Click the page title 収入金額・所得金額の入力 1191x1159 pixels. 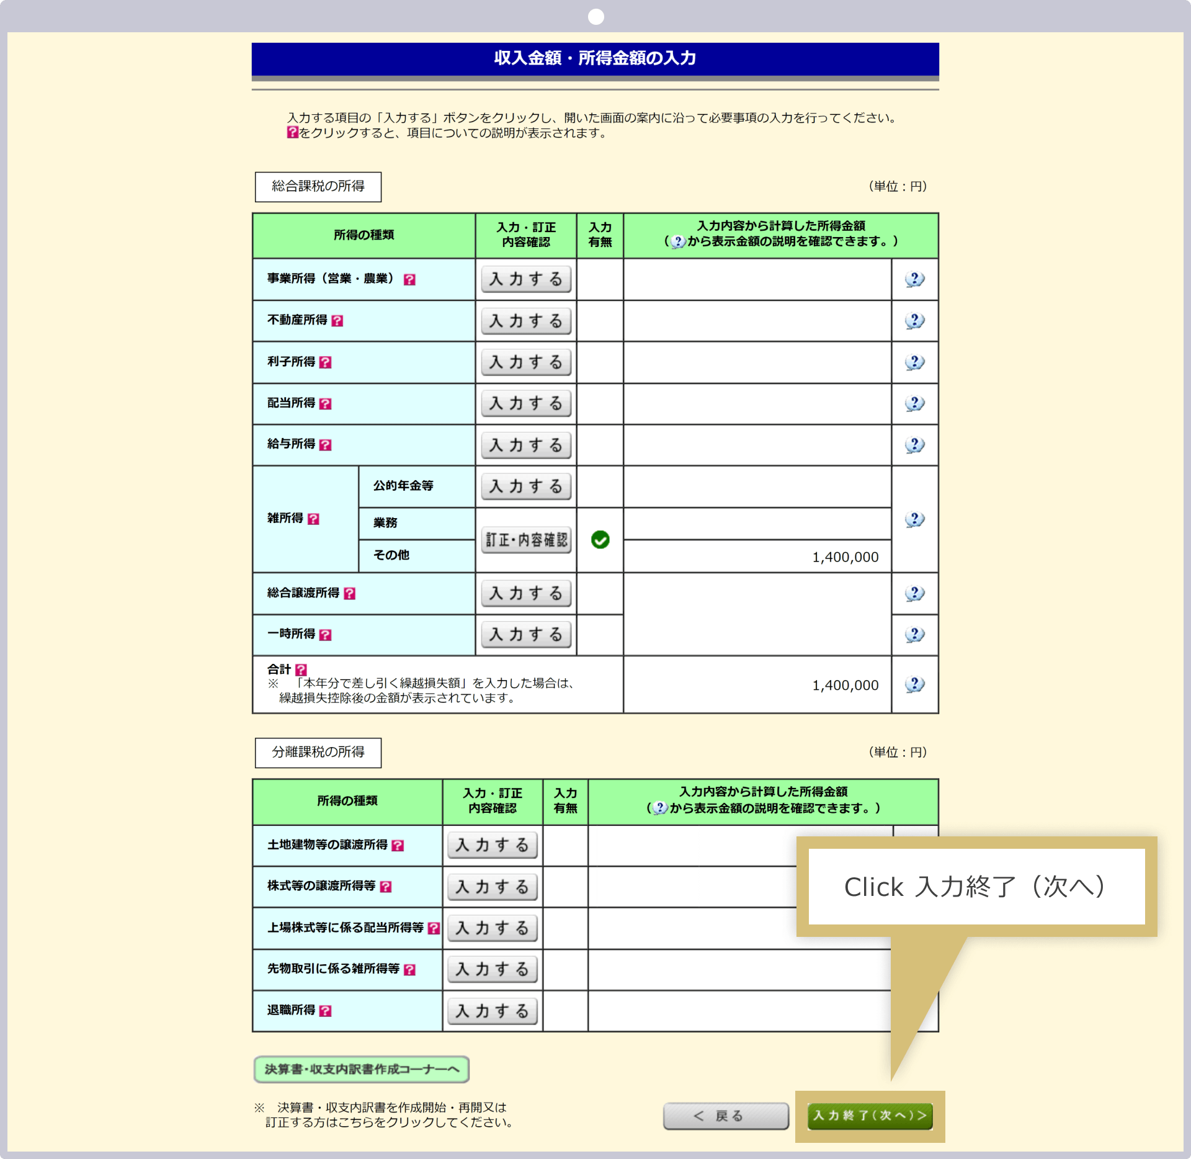click(x=595, y=58)
